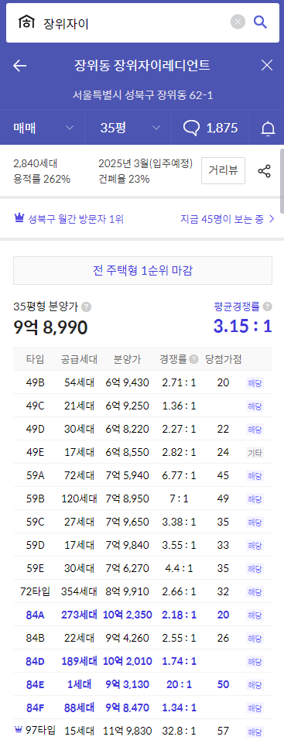The width and height of the screenshot is (284, 740).
Task: Click the title 장위동 장위자이레디언트
Action: click(x=142, y=65)
